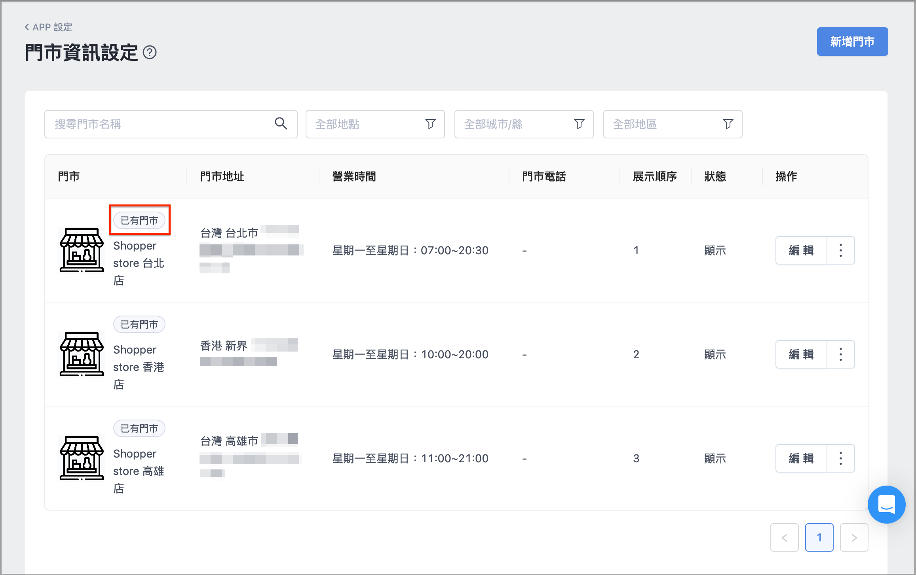Open help icon beside 門市資訊設定
Image resolution: width=916 pixels, height=575 pixels.
coord(150,52)
